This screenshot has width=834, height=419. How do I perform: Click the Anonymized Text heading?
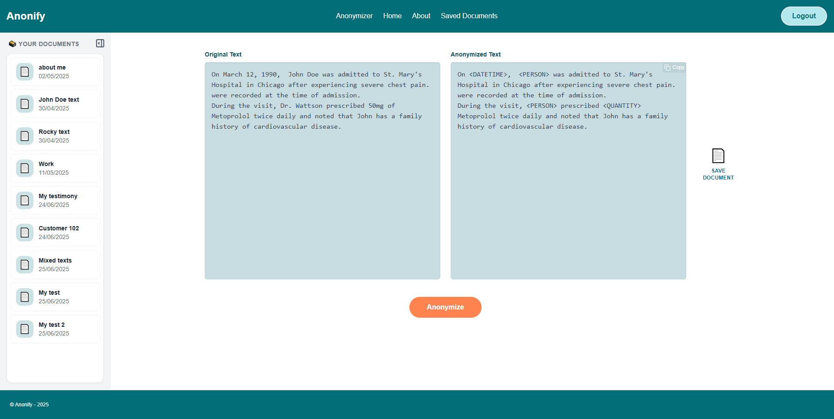(475, 54)
